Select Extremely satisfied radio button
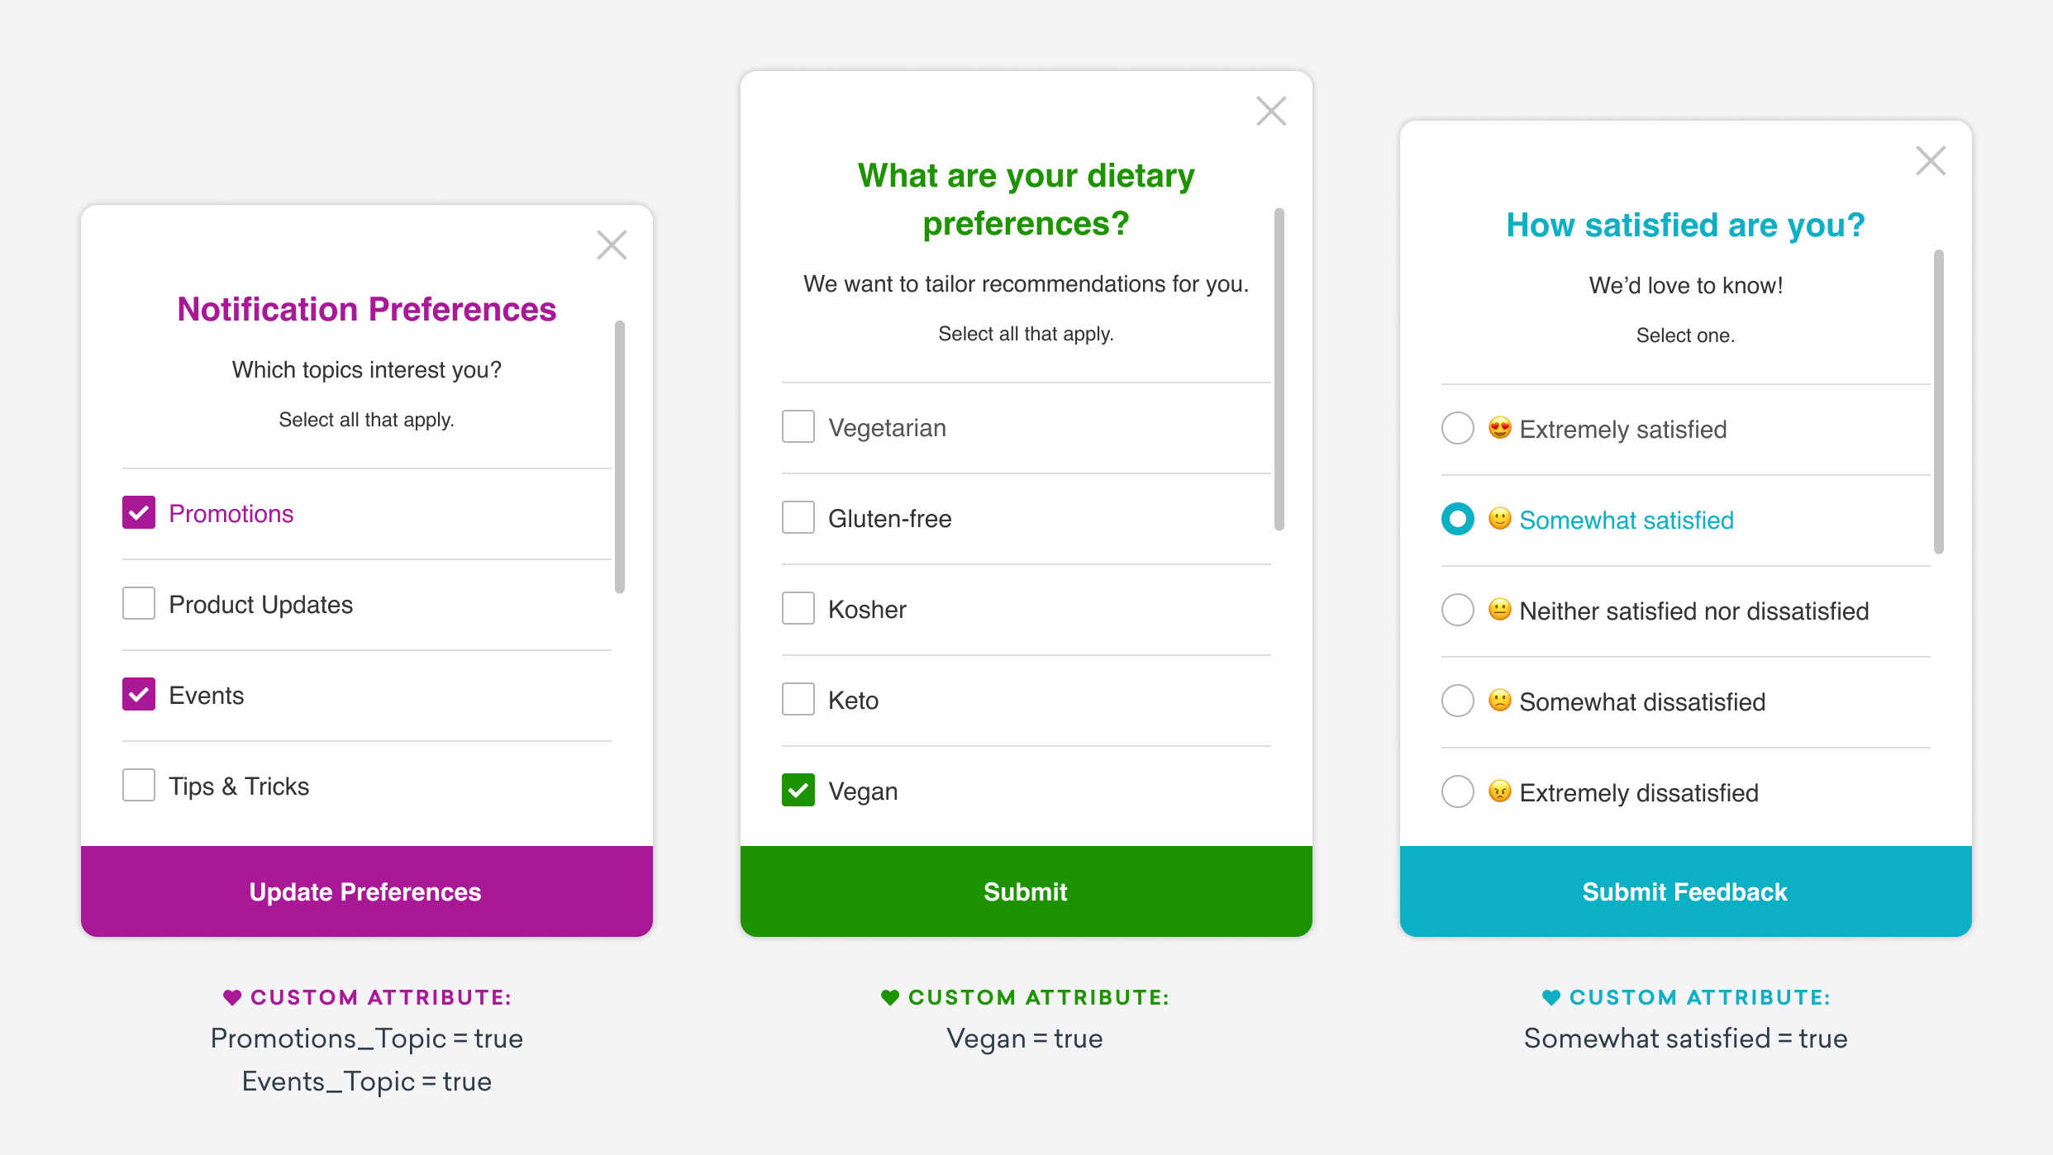The image size is (2053, 1155). tap(1458, 430)
